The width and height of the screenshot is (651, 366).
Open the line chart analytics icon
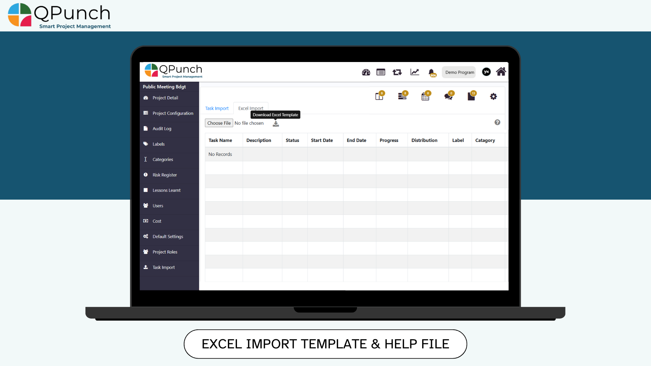[x=415, y=72]
